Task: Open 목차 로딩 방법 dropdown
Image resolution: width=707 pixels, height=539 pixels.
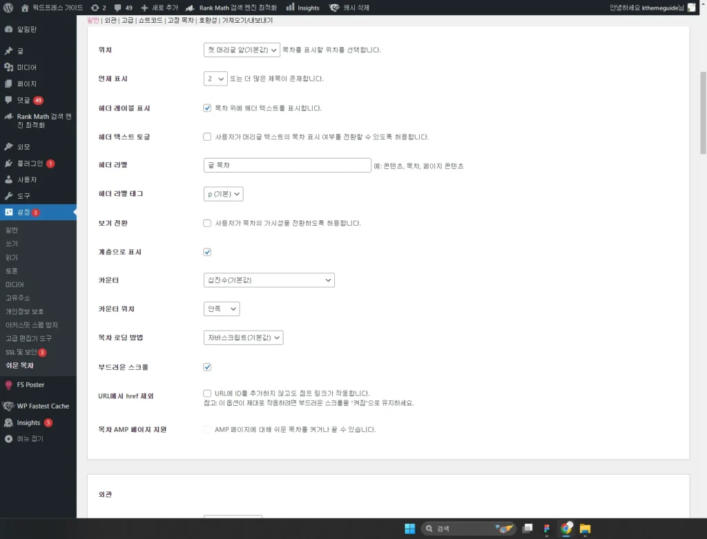Action: [x=244, y=337]
